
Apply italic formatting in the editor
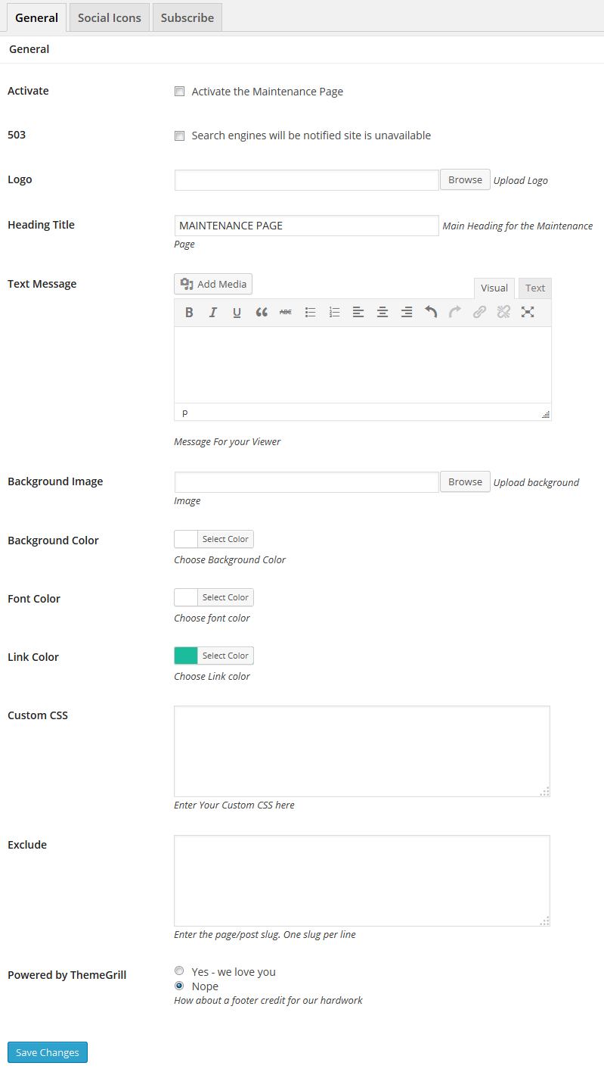213,312
